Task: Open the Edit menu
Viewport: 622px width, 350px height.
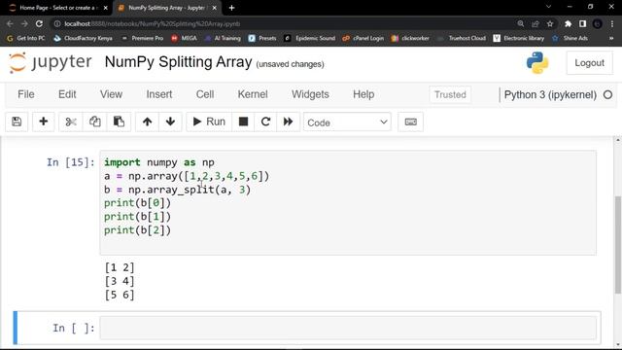Action: tap(67, 94)
